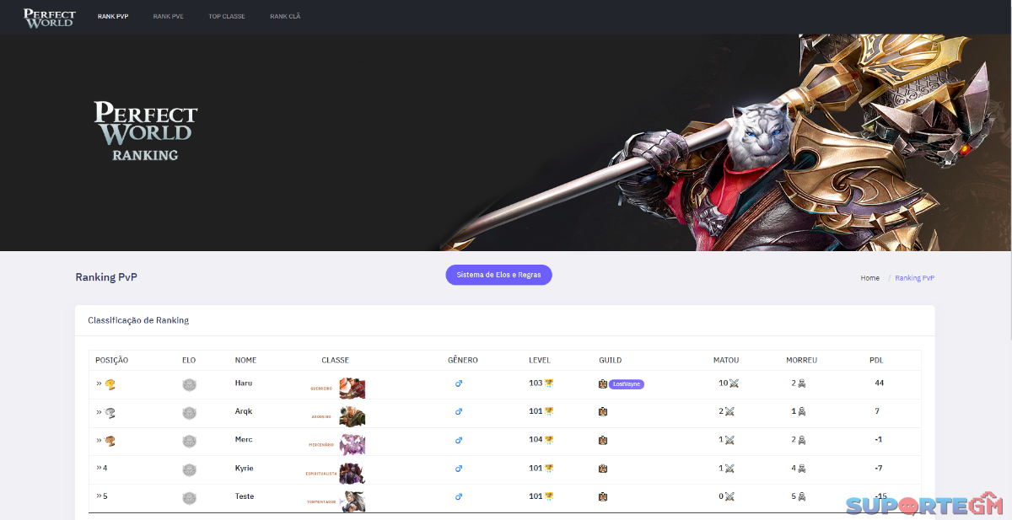This screenshot has height=520, width=1012.
Task: Click the Elo badge in Merc's row
Action: point(189,442)
